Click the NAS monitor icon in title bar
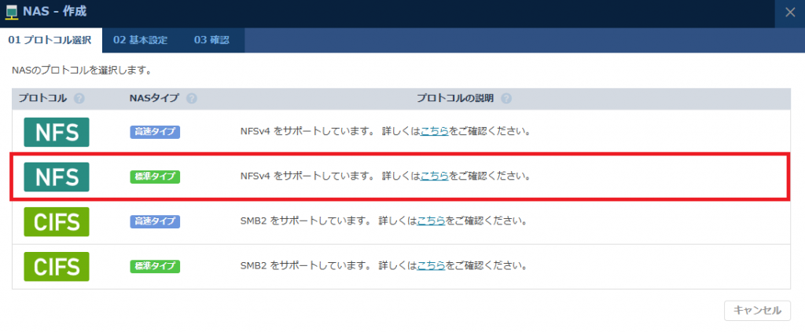This screenshot has width=805, height=332. pyautogui.click(x=11, y=13)
